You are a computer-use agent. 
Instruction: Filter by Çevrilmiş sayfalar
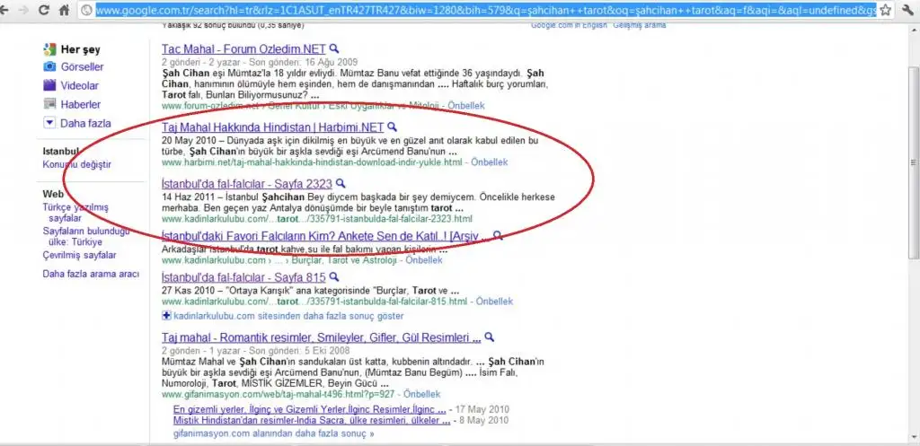point(79,255)
